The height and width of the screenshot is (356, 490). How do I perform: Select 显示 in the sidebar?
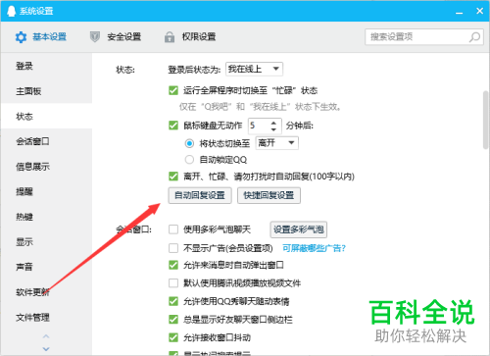tap(46, 242)
